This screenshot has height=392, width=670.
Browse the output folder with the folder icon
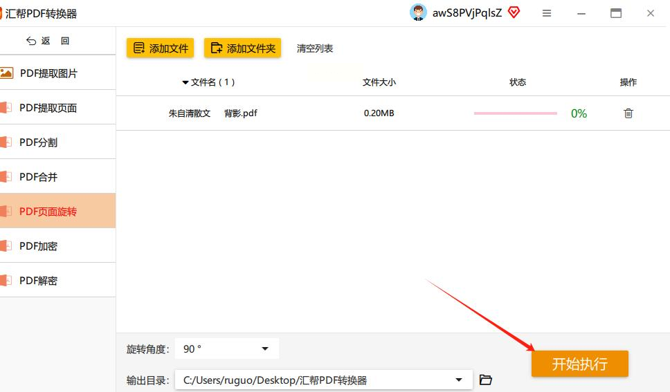click(485, 380)
